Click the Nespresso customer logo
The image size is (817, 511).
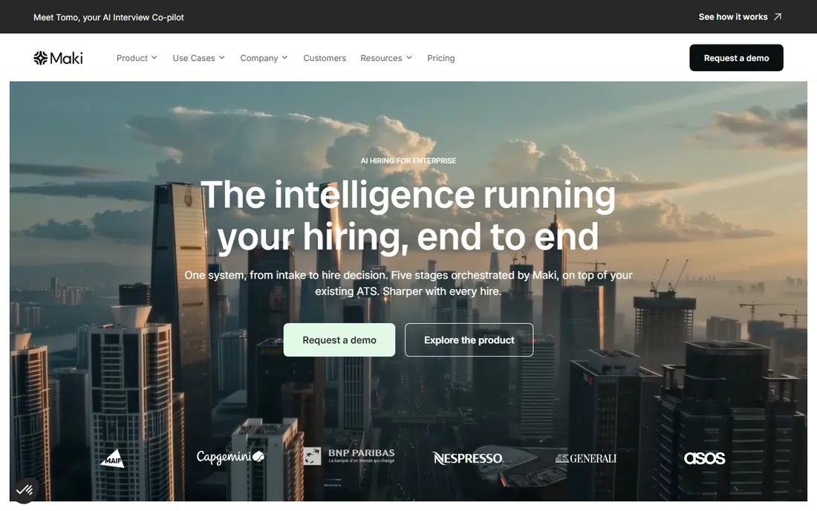click(468, 458)
